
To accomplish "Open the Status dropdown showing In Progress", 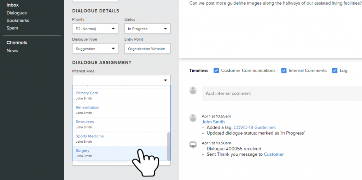I will coord(147,29).
